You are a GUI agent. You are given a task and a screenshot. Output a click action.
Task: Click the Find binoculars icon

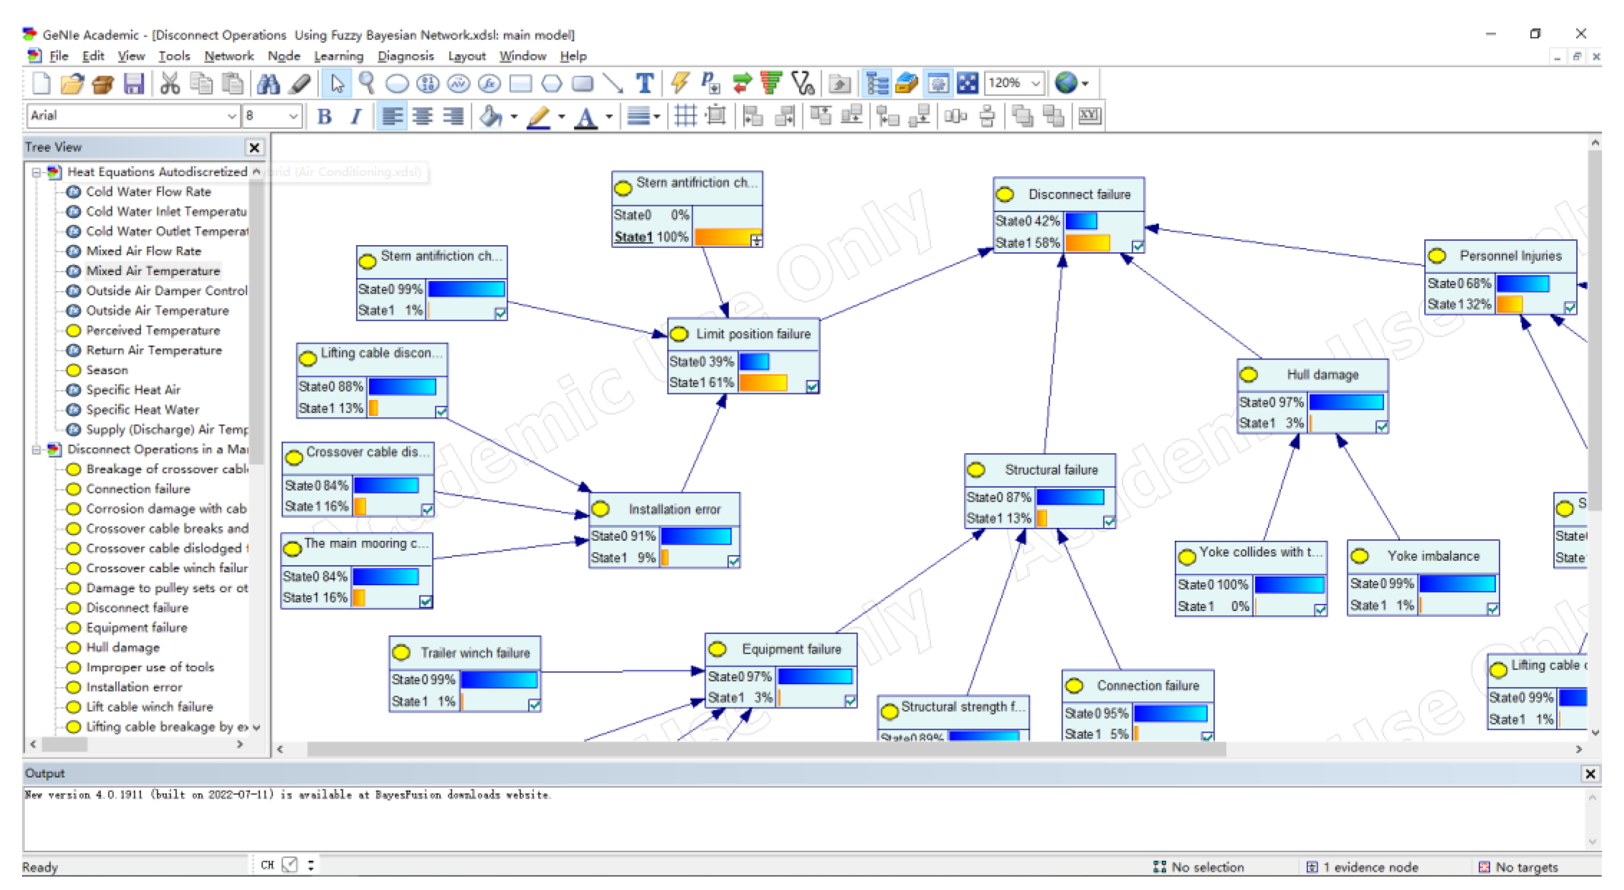268,83
